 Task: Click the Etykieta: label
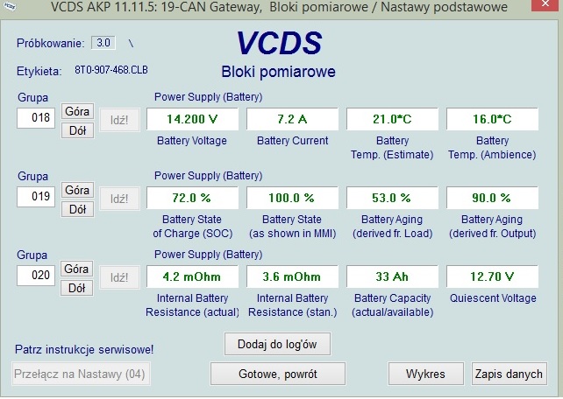coord(39,71)
